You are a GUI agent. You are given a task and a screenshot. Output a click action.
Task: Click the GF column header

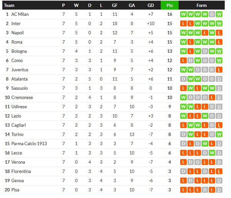115,5
